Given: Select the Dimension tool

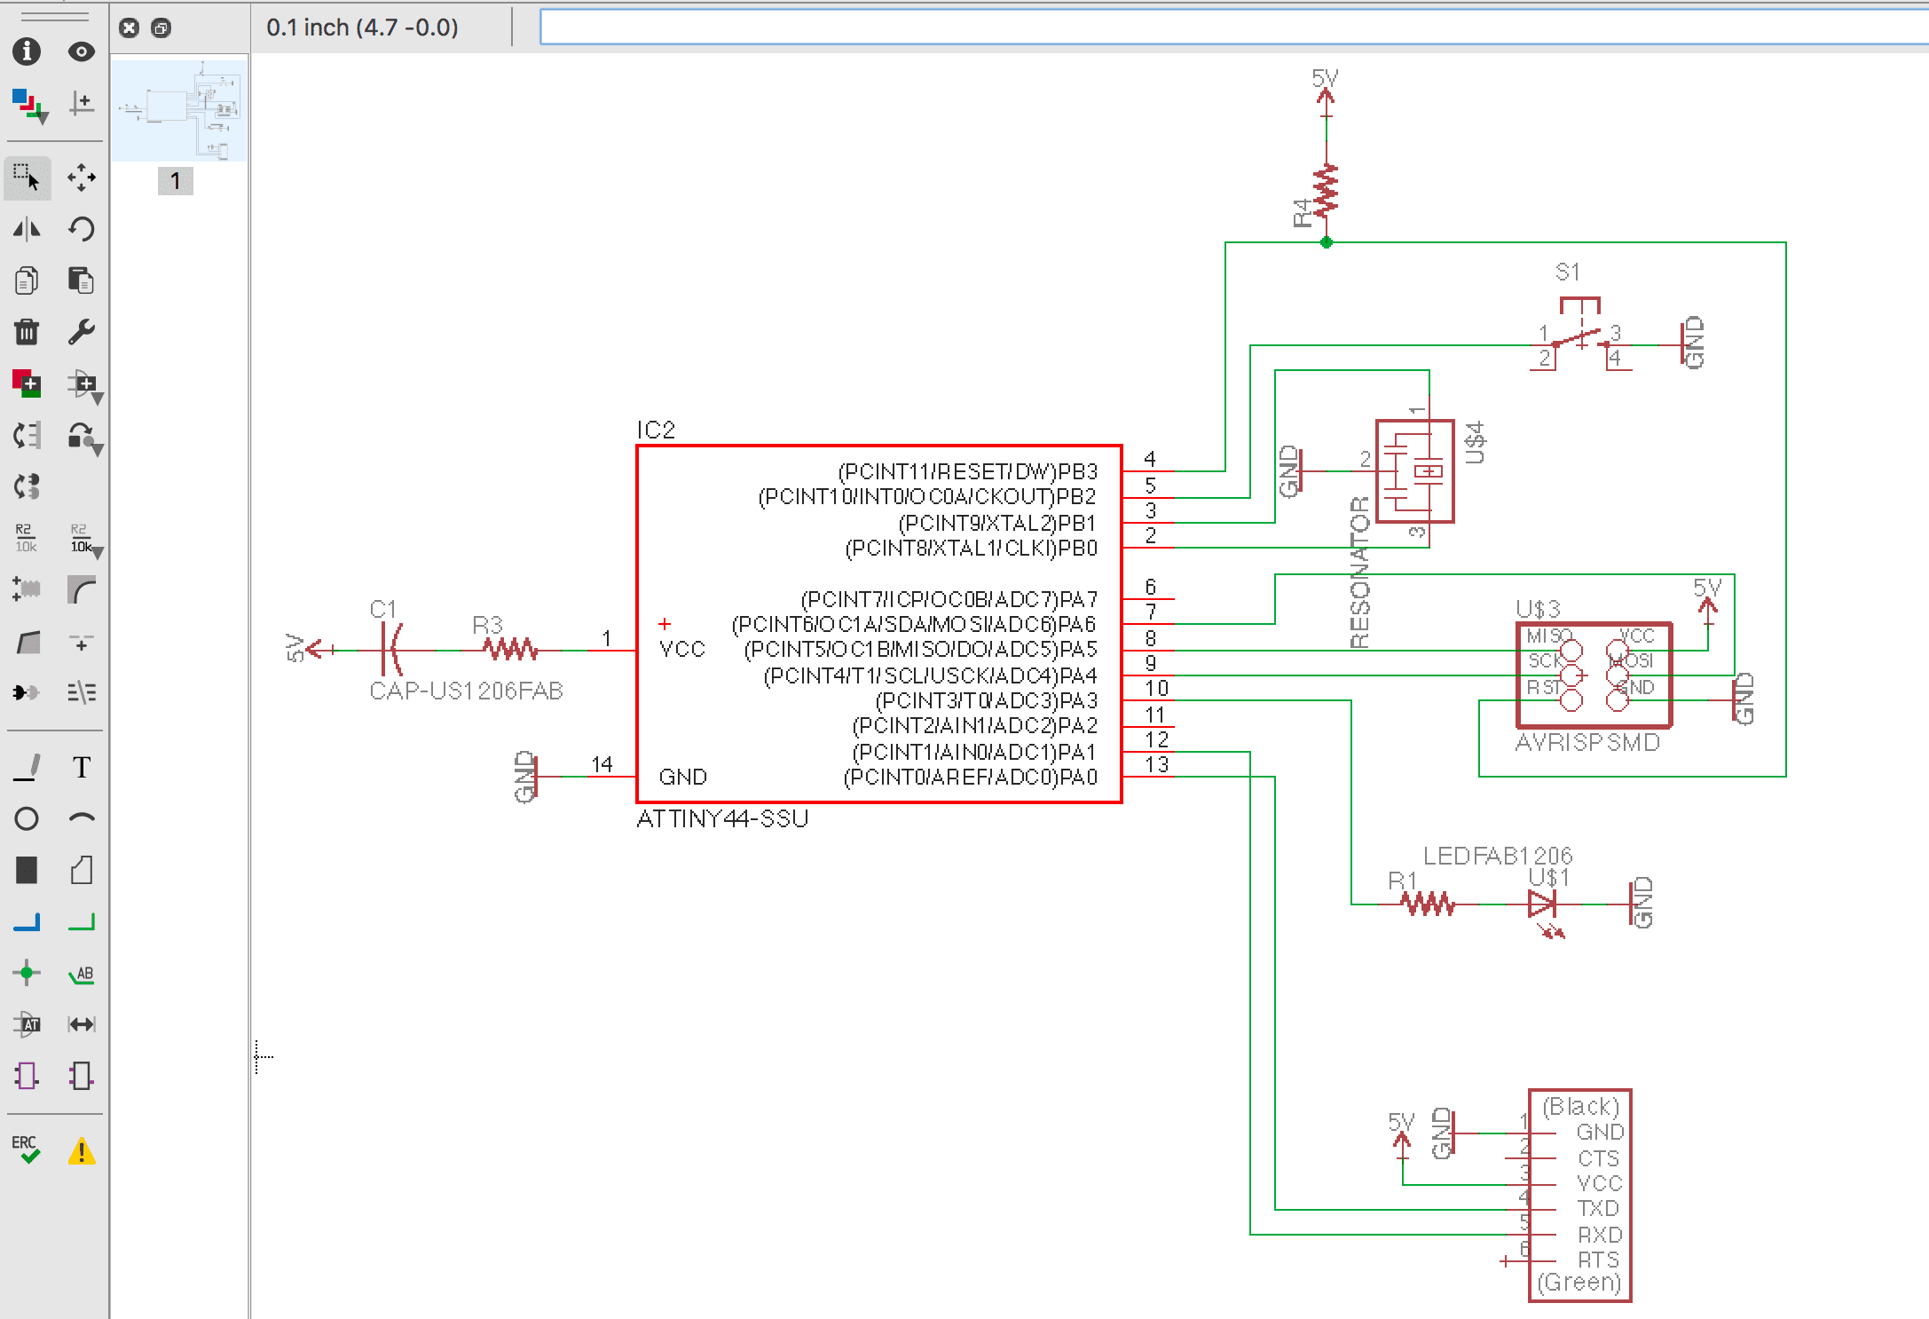Looking at the screenshot, I should (81, 1024).
